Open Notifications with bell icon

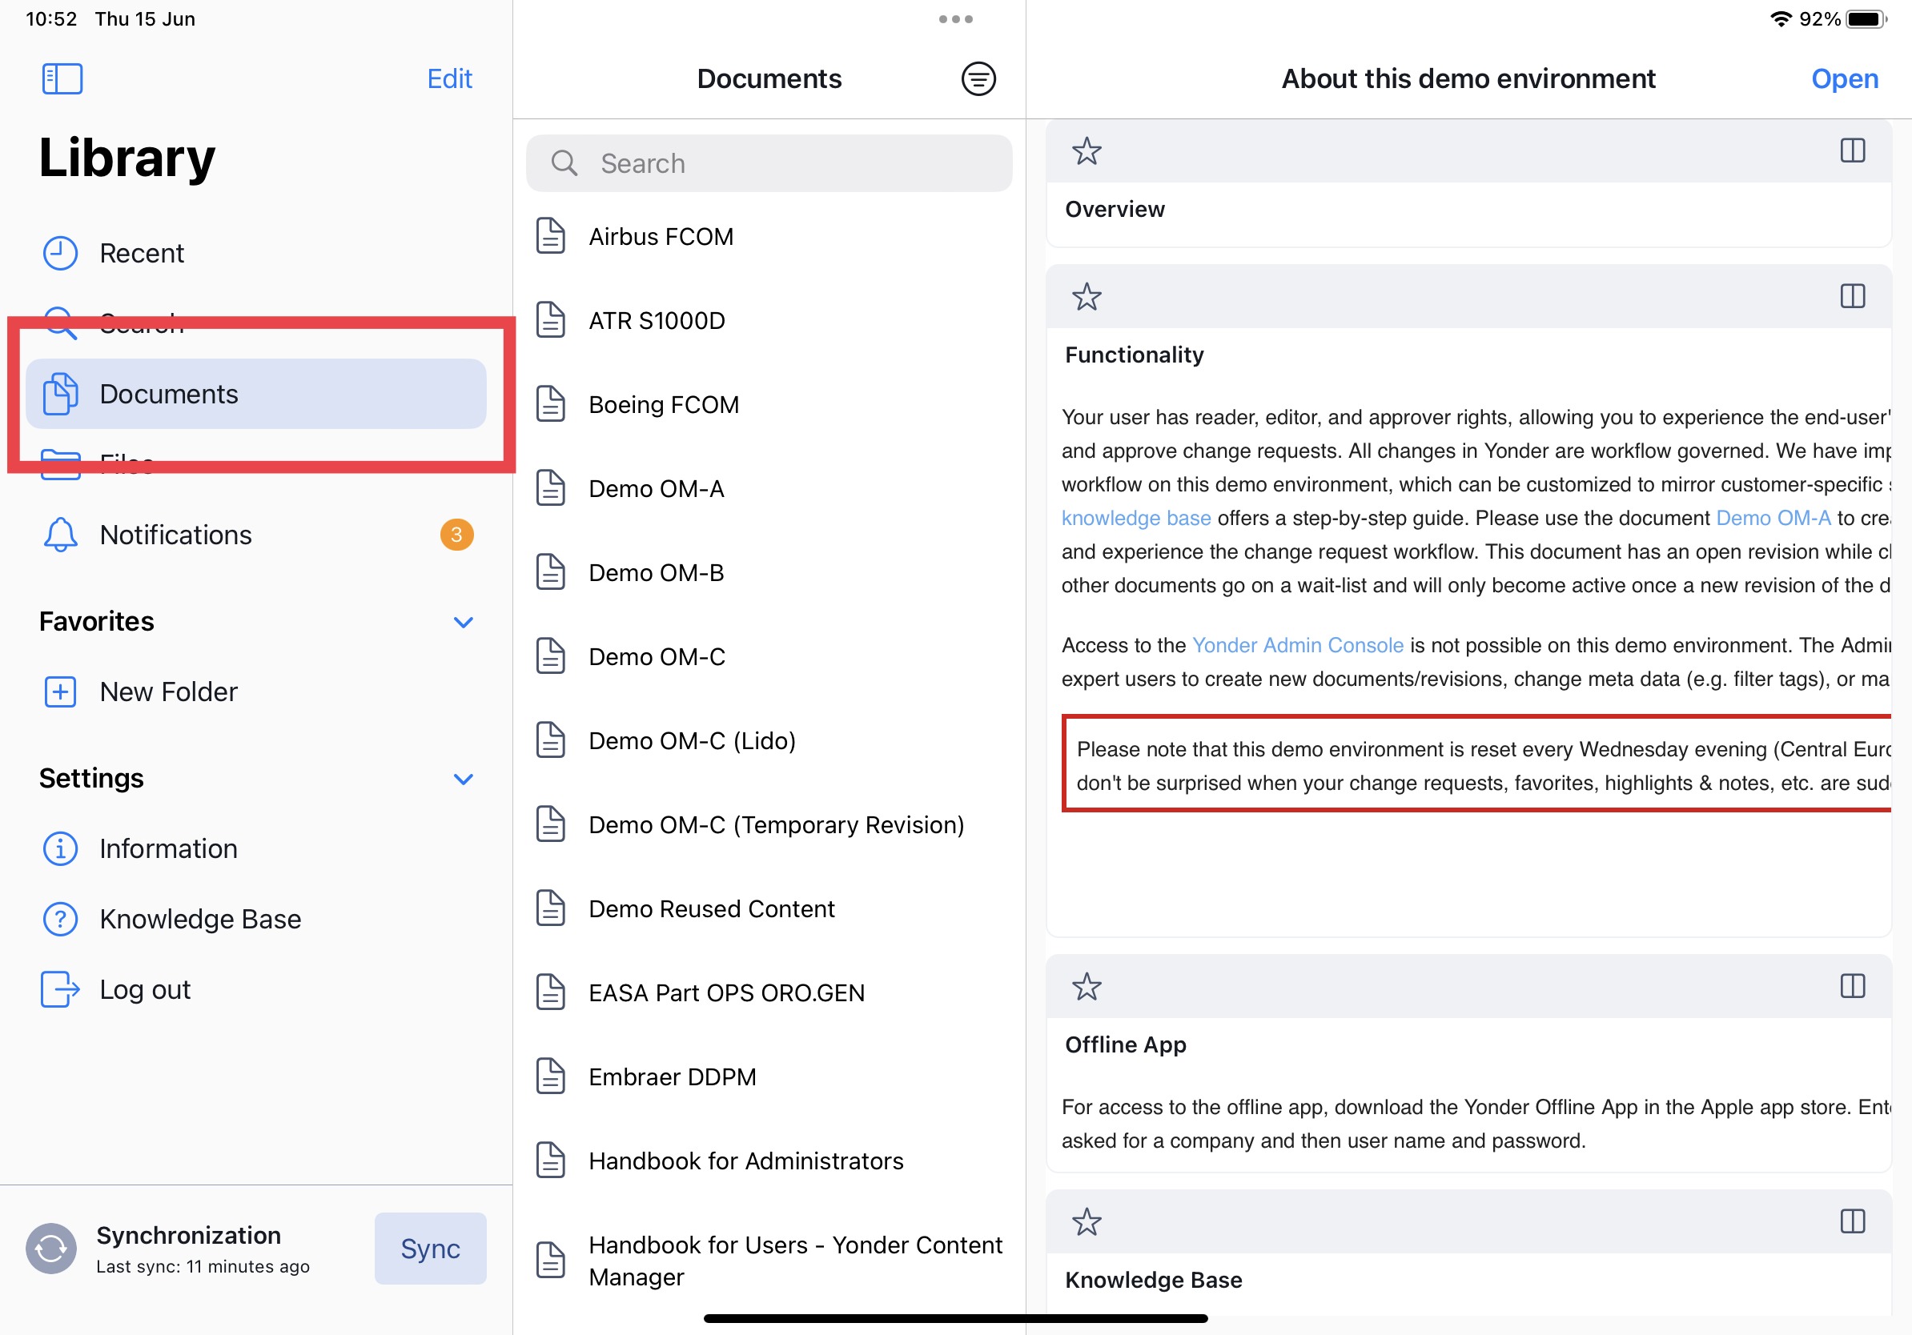(x=175, y=535)
